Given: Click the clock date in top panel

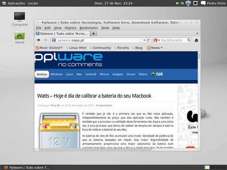Looking at the screenshot, I should coord(113,3).
